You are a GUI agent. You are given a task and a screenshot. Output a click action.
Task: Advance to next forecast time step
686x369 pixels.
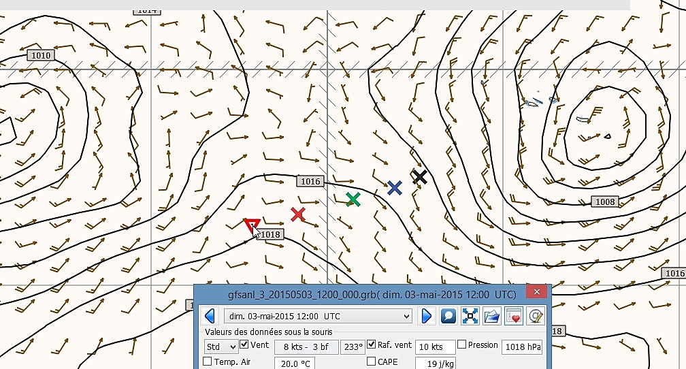point(426,316)
